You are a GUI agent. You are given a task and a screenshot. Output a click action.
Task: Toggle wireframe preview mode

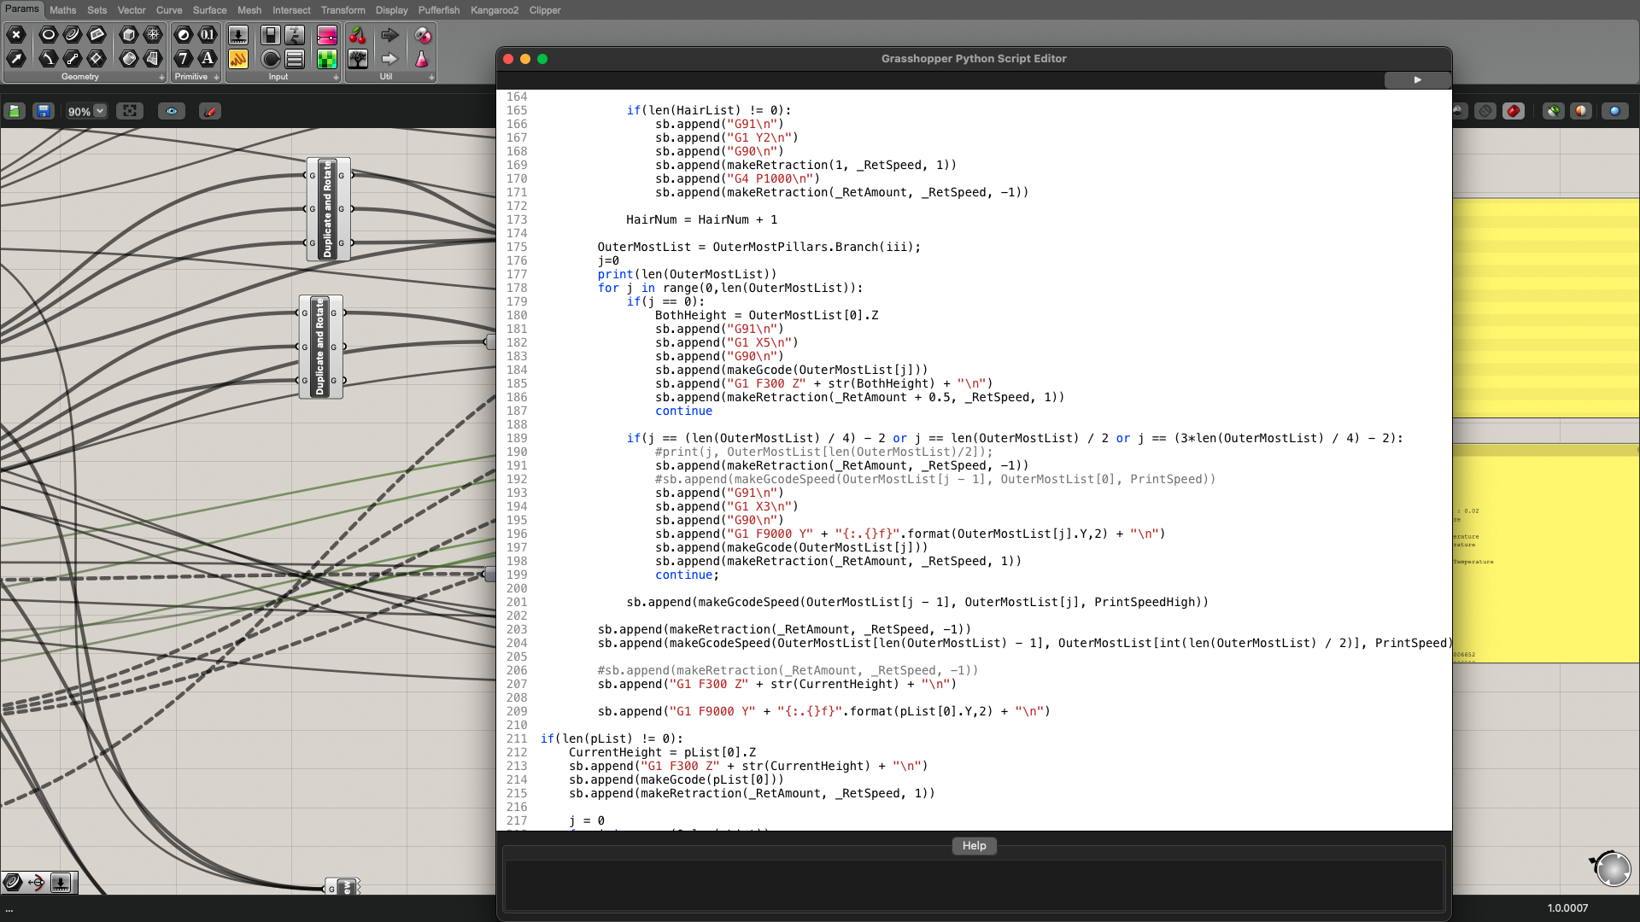1486,111
